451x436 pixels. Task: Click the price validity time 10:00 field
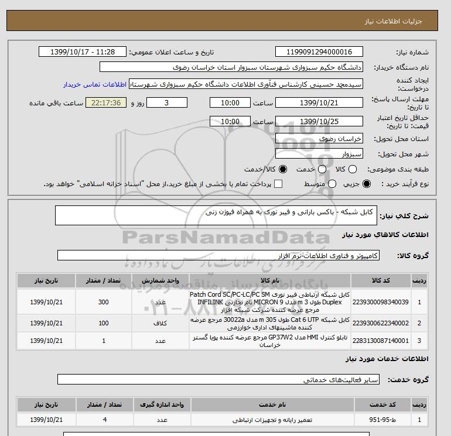tap(230, 121)
